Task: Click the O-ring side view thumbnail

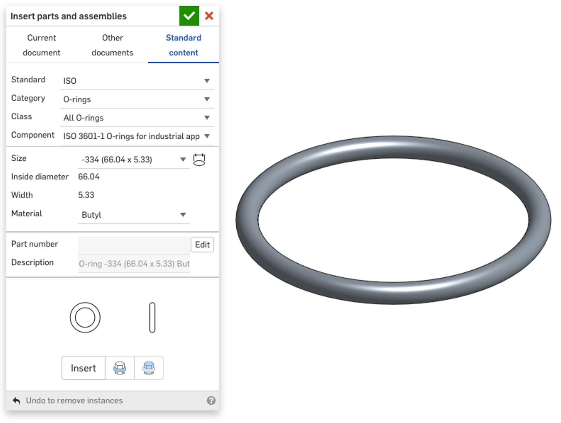Action: (x=152, y=318)
